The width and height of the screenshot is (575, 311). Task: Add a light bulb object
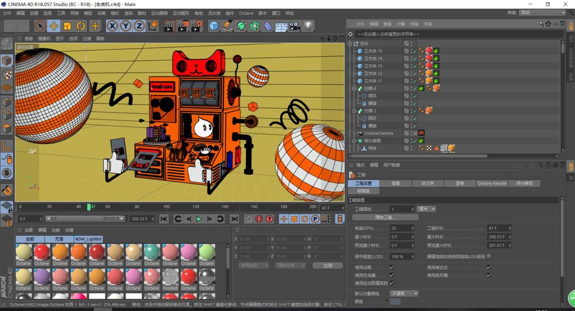(309, 26)
